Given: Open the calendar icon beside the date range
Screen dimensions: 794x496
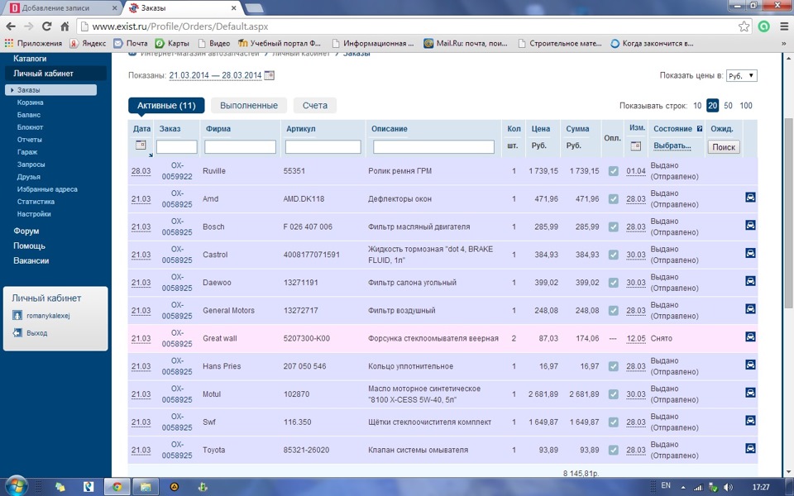Looking at the screenshot, I should tap(269, 75).
